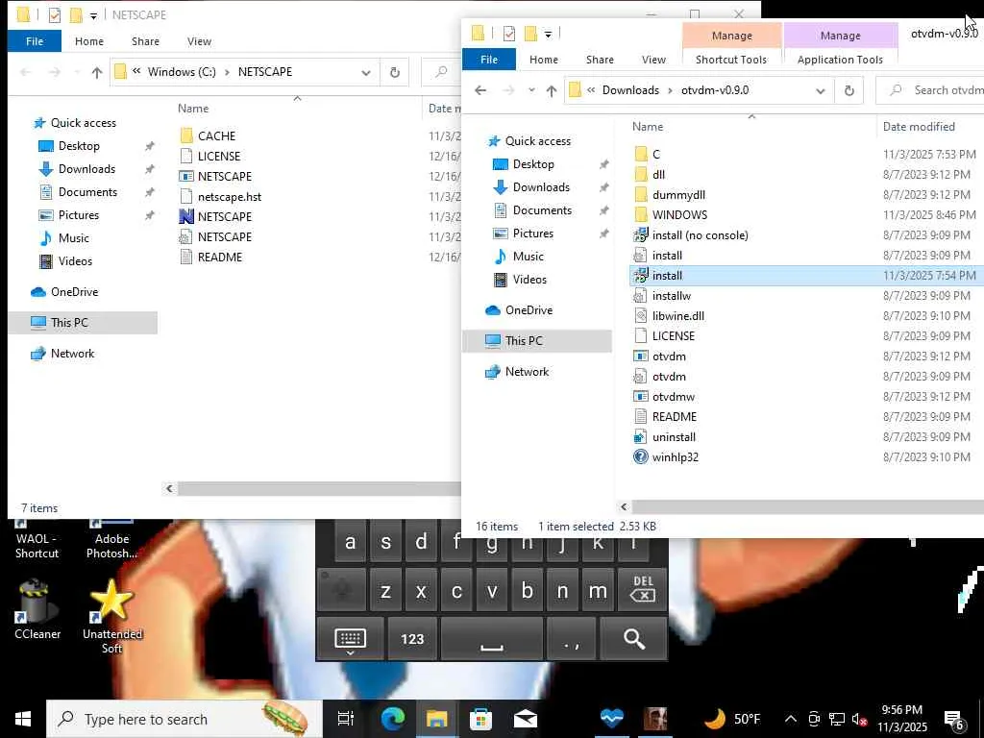Select OneDrive in otvdm window sidebar
This screenshot has width=984, height=738.
coord(529,310)
